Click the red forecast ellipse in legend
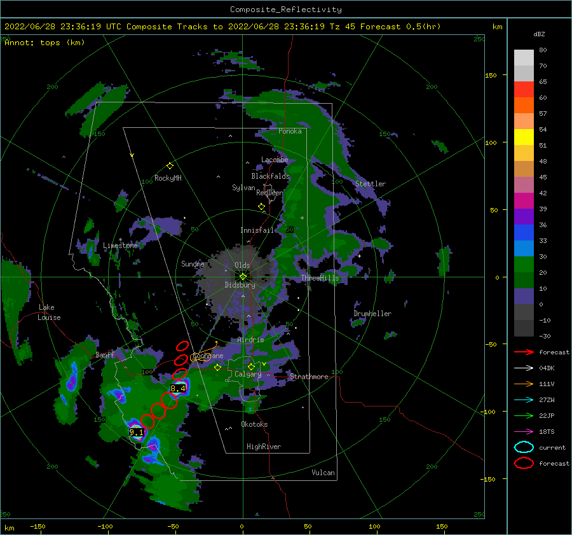Image resolution: width=572 pixels, height=535 pixels. [x=524, y=463]
